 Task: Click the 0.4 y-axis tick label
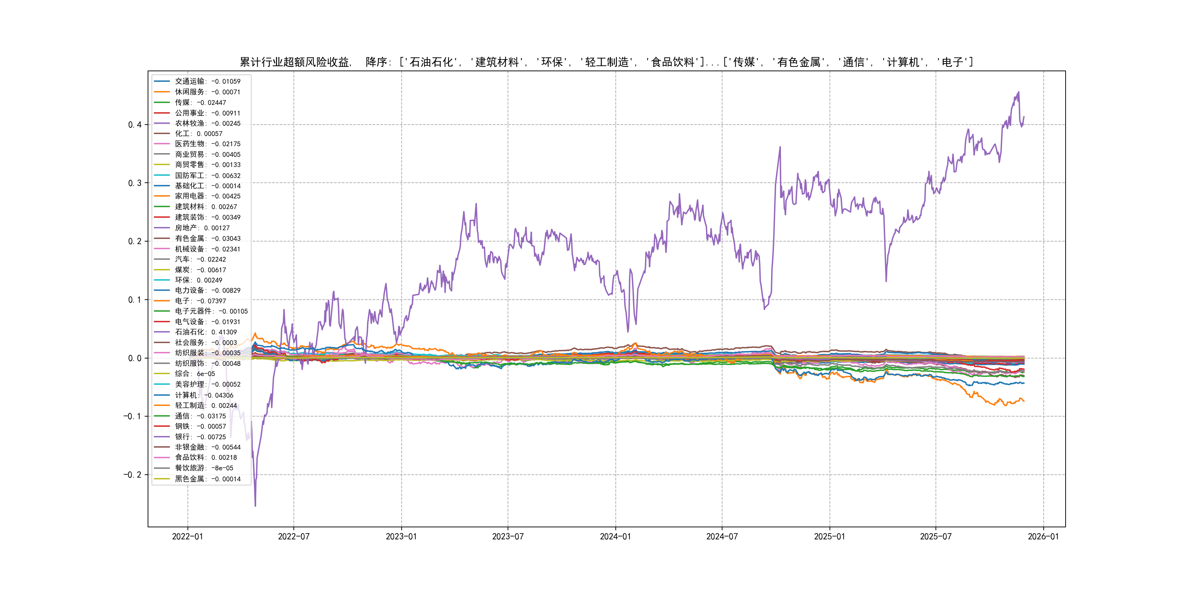[x=135, y=125]
